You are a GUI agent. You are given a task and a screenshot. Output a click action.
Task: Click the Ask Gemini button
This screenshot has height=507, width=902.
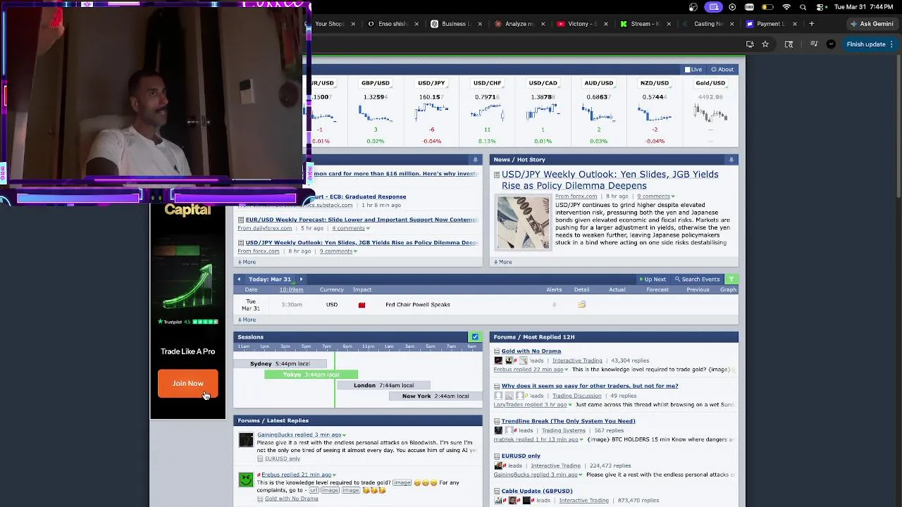coord(872,24)
